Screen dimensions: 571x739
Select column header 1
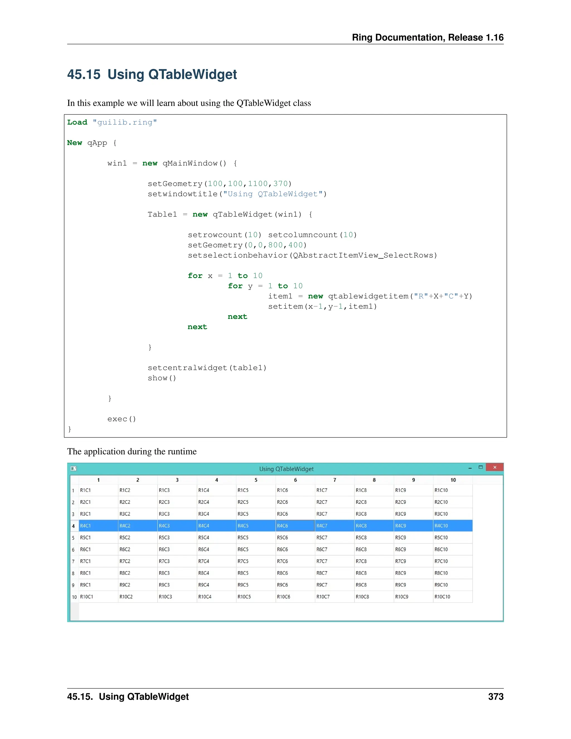coord(98,480)
